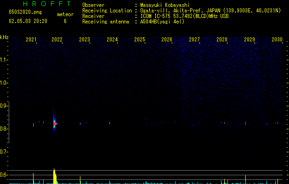Click the bright red meteor echo near 2022

tap(55, 124)
